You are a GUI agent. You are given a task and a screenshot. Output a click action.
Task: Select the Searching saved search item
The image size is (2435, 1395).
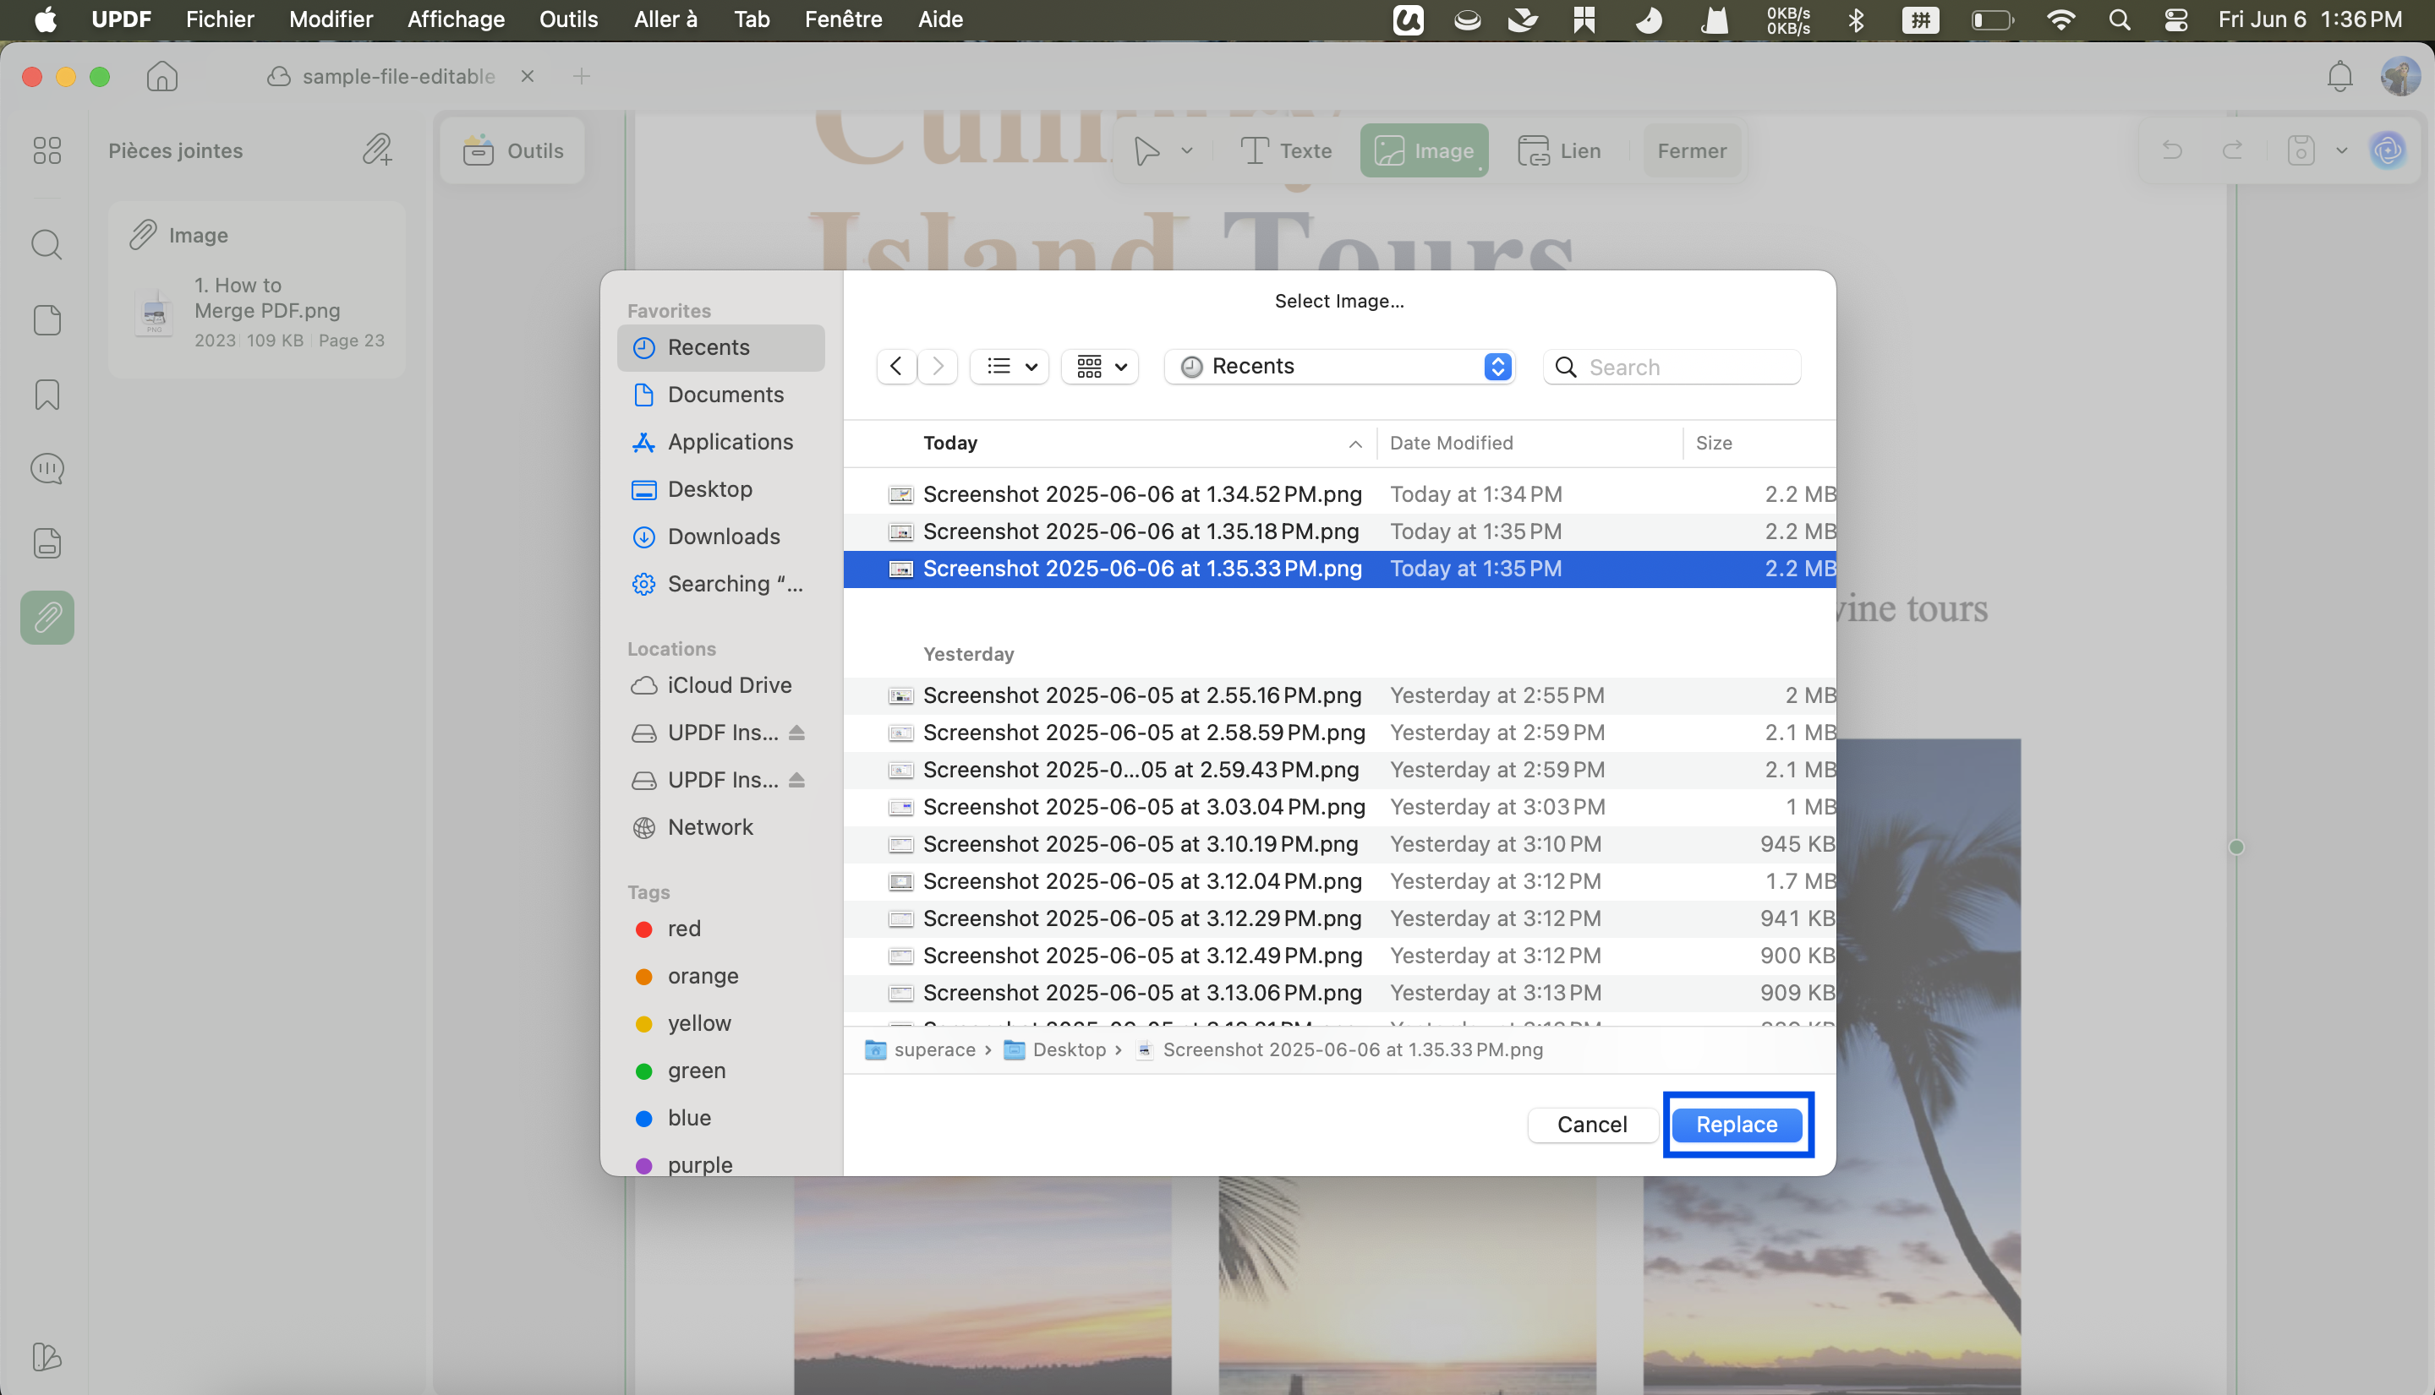[x=721, y=584]
